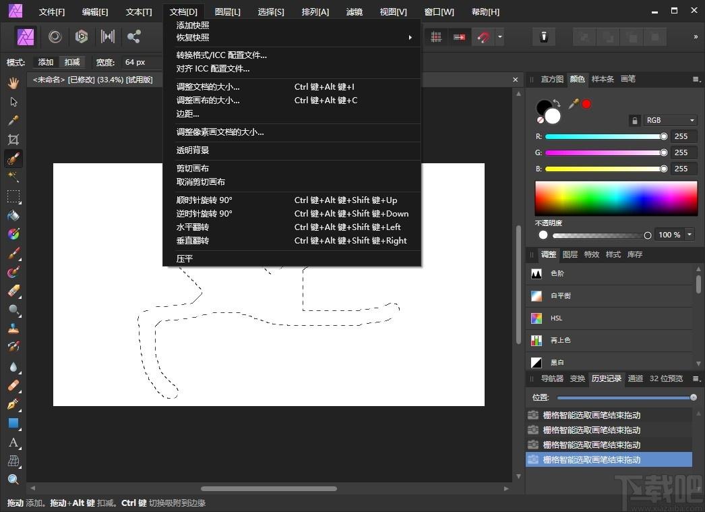Select the Paint Brush tool

pos(13,253)
